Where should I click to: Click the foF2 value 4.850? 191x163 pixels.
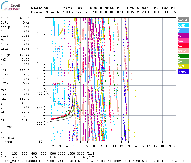click(25, 18)
